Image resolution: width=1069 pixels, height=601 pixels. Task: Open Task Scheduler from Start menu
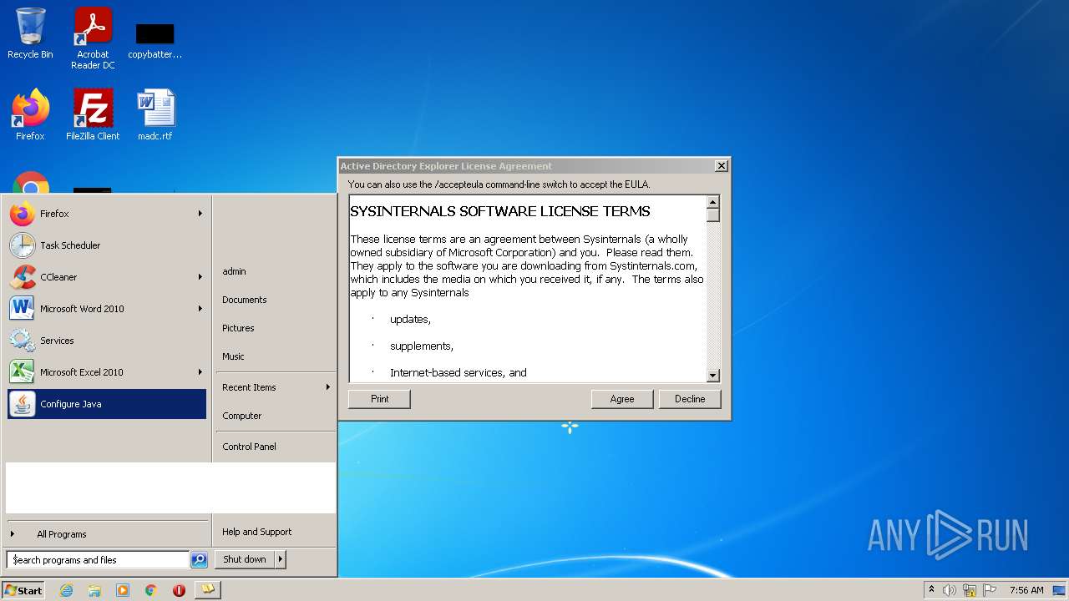[x=107, y=245]
